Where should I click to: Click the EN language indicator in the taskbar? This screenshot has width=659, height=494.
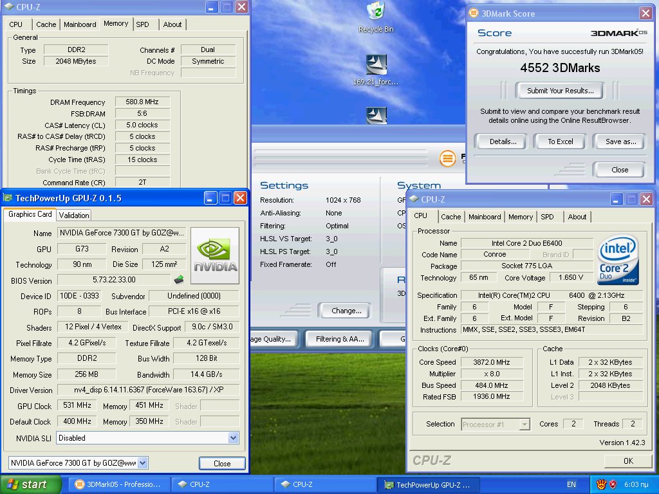tap(571, 484)
